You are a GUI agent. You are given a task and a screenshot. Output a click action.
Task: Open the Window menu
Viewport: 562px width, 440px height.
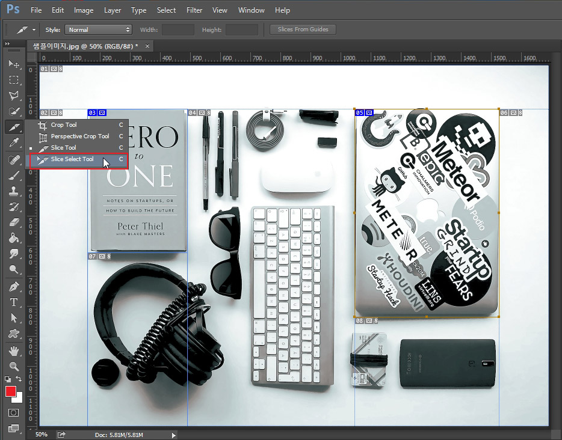tap(252, 10)
